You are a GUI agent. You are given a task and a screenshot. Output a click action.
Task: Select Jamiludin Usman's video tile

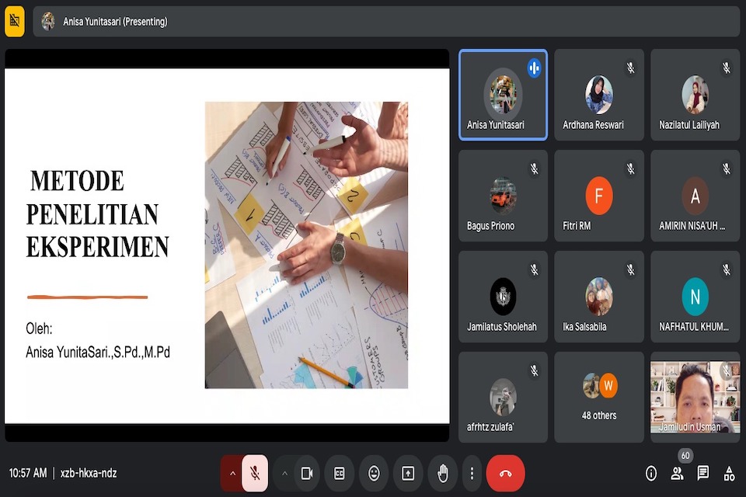695,397
